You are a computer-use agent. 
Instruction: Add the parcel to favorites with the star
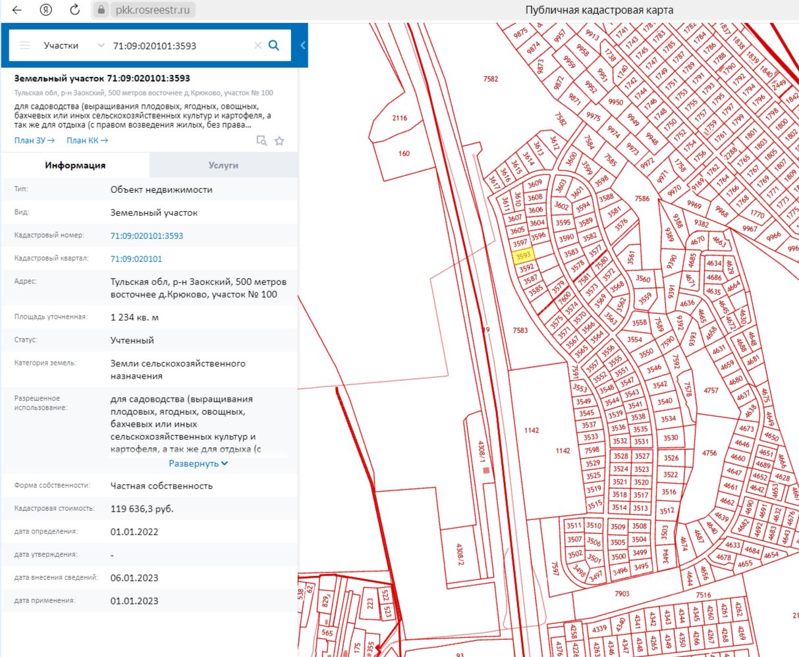[x=279, y=141]
